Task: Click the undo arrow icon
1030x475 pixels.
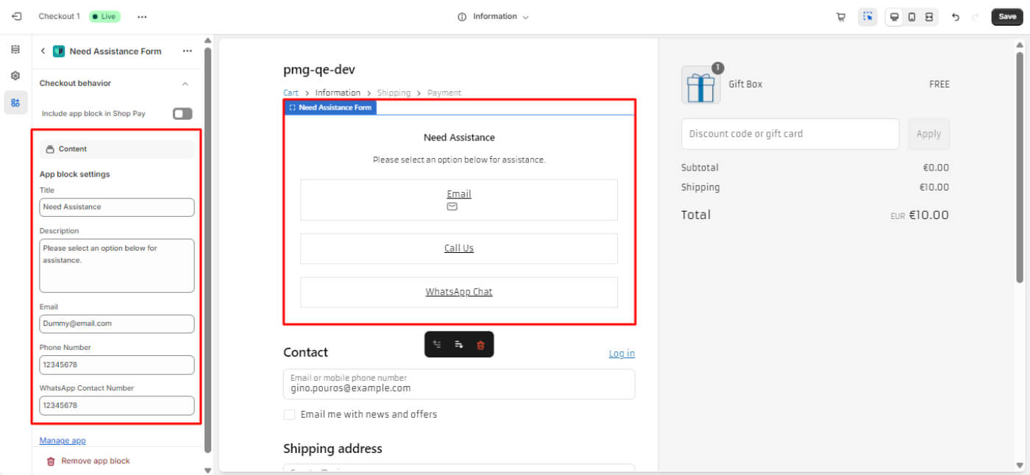Action: coord(955,17)
